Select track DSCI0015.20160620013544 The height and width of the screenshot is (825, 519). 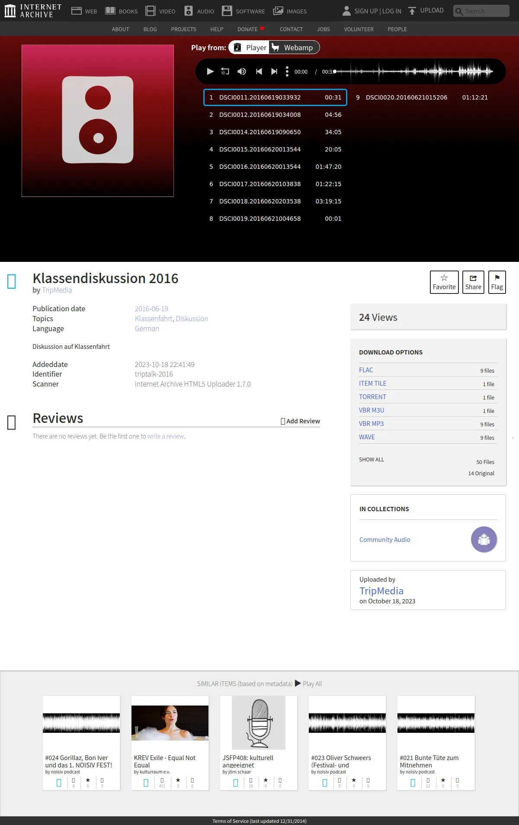pos(275,149)
